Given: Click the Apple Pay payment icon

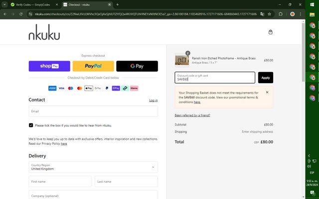Looking at the screenshot, I should pos(89,88).
